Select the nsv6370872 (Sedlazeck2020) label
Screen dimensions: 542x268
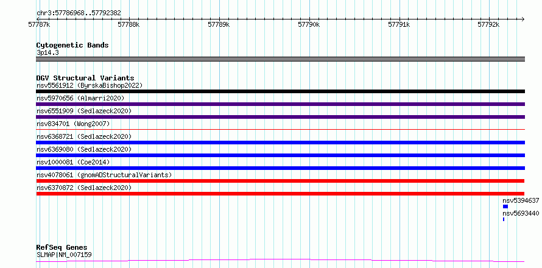pos(84,188)
